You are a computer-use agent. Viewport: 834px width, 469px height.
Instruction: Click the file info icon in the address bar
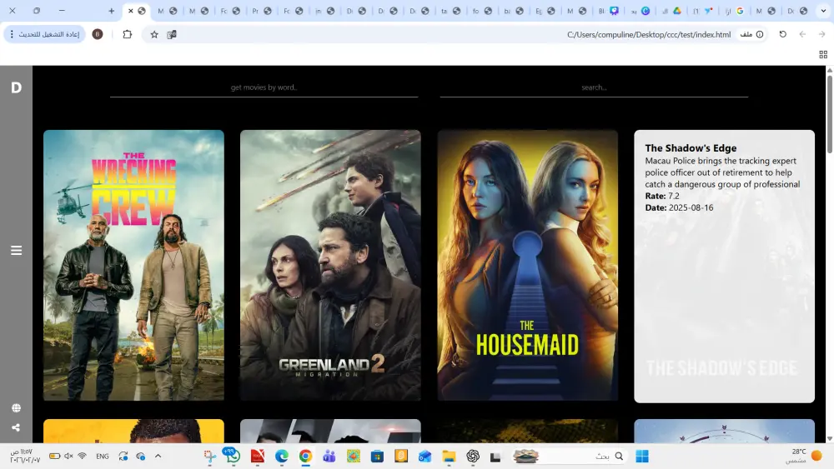click(760, 34)
